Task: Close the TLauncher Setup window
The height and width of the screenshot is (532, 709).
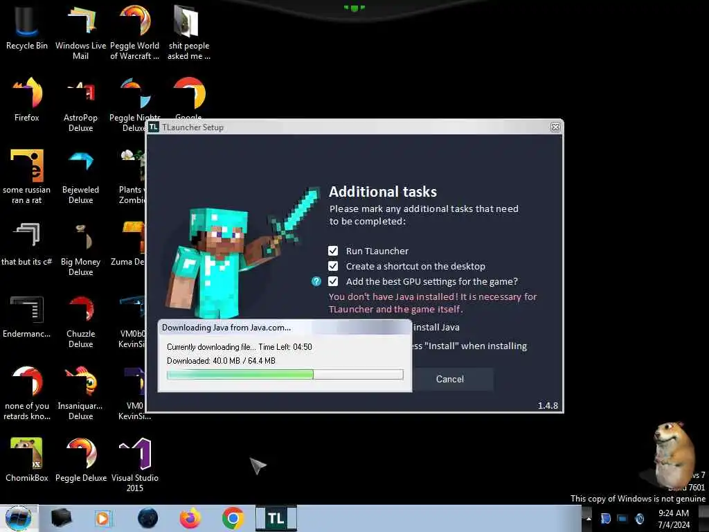Action: [x=555, y=127]
